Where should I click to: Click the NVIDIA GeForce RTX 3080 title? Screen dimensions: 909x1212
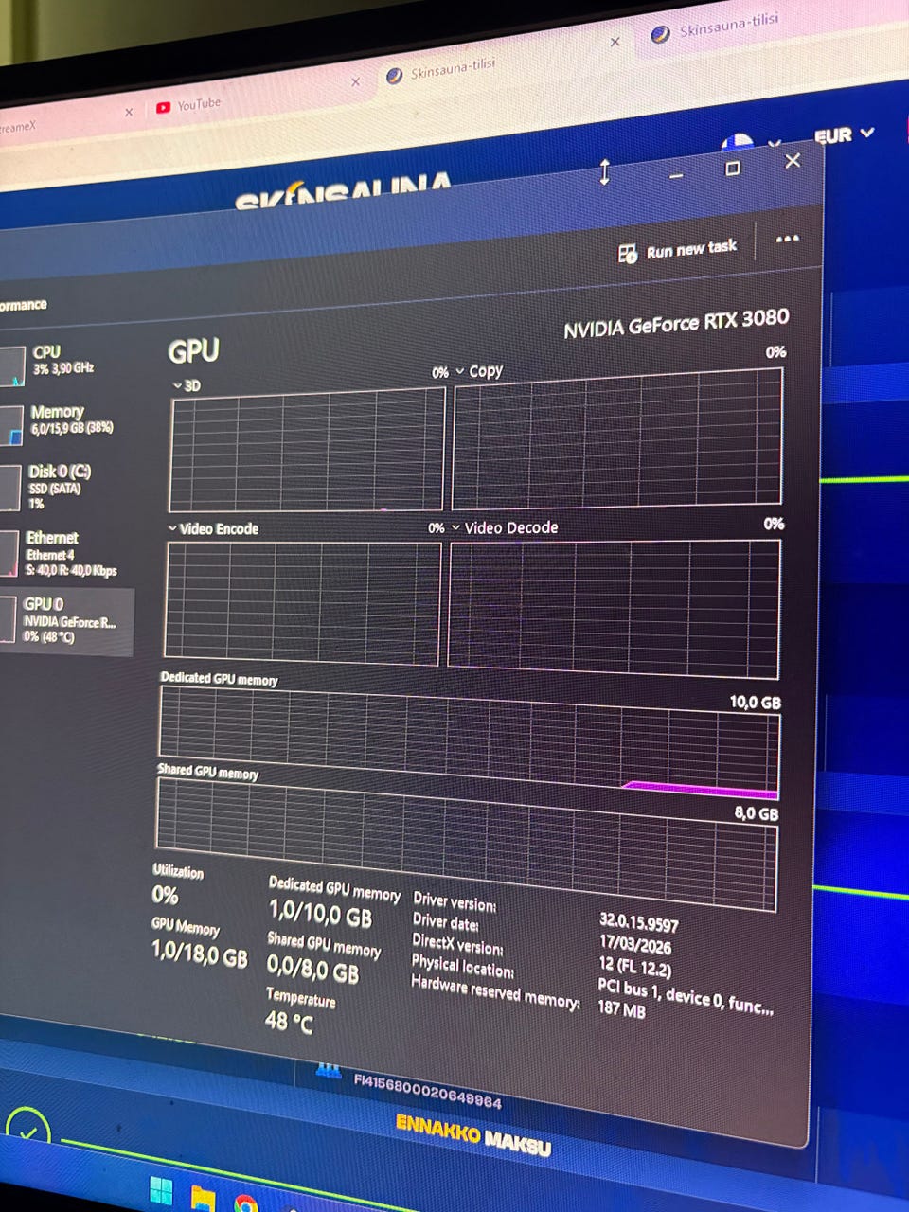pos(676,324)
